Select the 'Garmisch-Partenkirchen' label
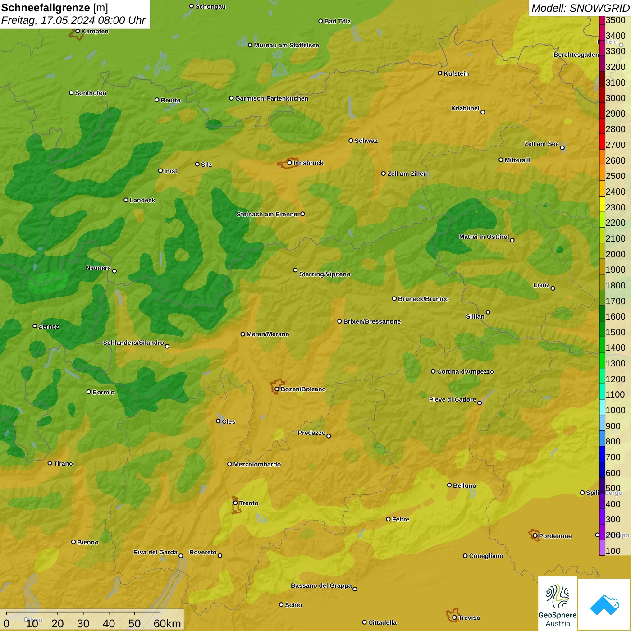 272,98
